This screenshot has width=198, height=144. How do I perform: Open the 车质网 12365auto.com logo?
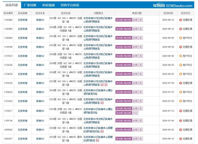tap(173, 6)
